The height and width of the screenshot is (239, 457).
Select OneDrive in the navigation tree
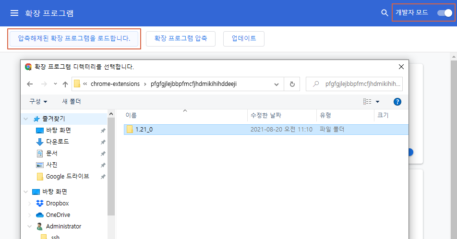click(58, 215)
